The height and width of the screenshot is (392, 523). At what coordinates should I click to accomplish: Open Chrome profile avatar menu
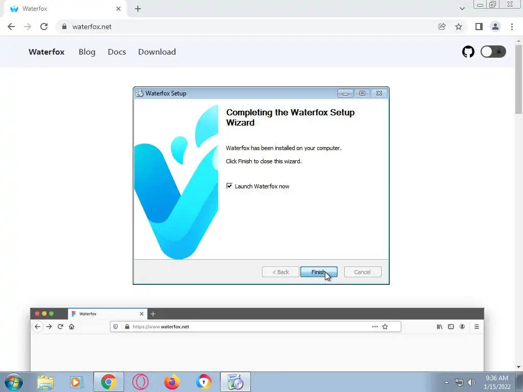click(495, 27)
